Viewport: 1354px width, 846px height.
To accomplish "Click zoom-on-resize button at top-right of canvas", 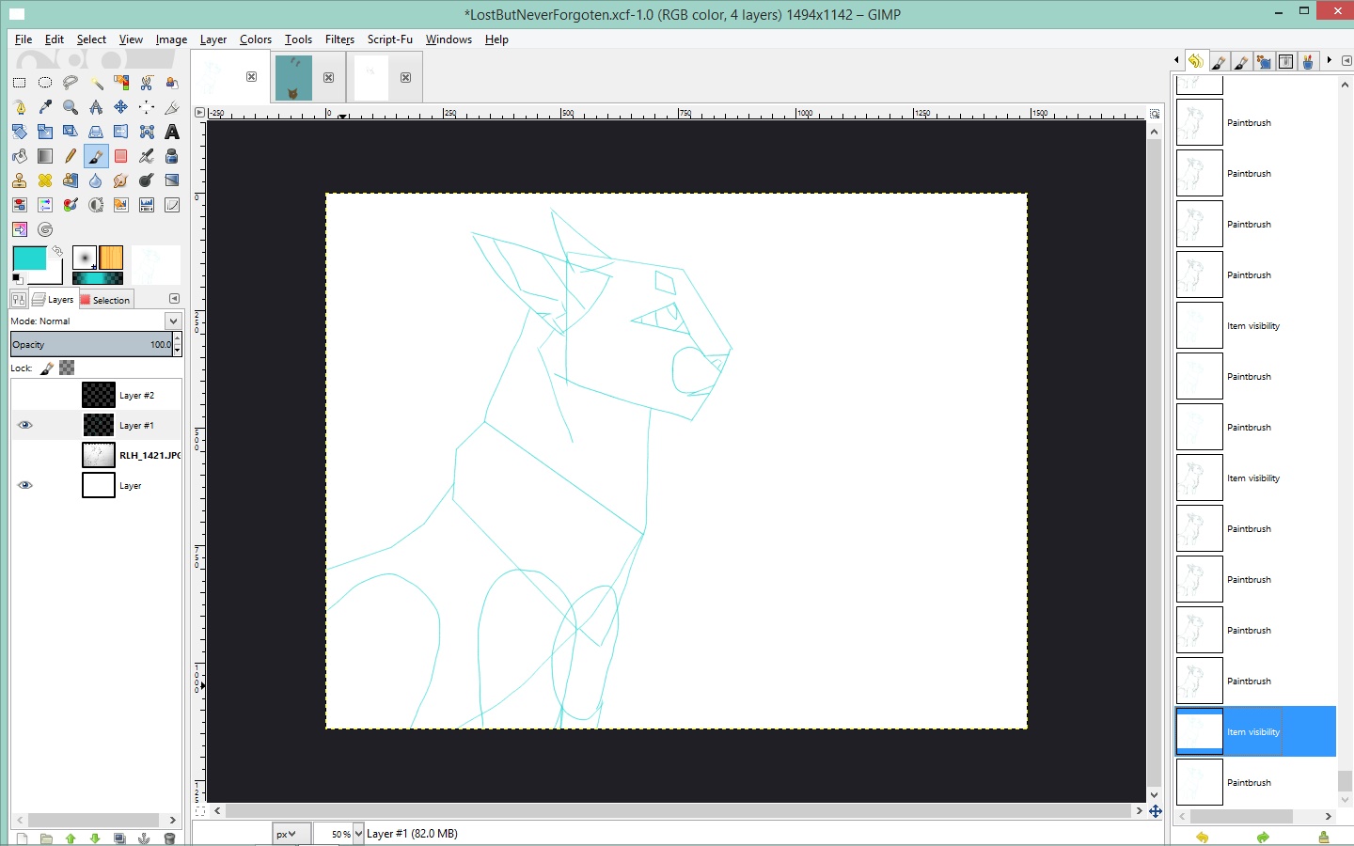I will coord(1155,113).
